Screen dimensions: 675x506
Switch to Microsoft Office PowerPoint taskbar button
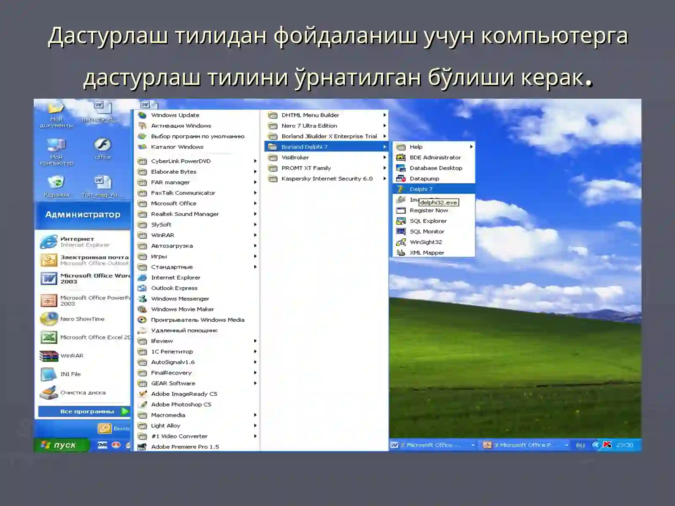click(526, 445)
